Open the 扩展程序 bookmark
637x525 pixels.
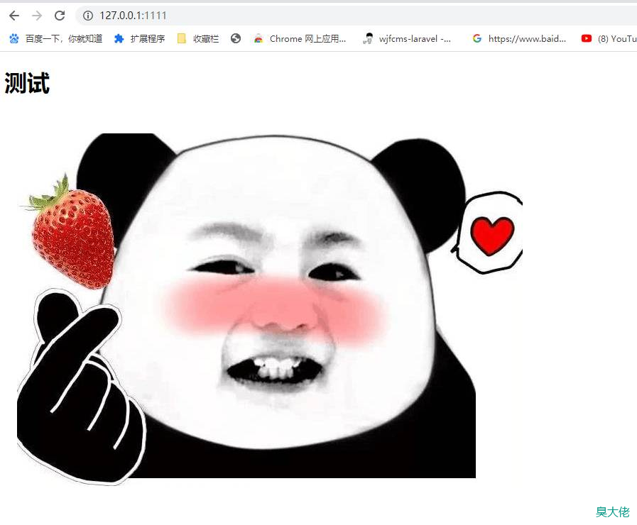point(148,38)
